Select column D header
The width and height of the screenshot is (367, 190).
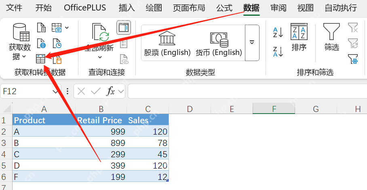tap(190, 109)
